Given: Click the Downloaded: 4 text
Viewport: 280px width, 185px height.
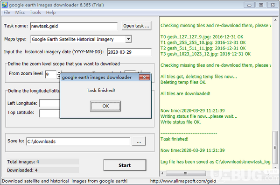Looking at the screenshot, I should pos(22,170).
